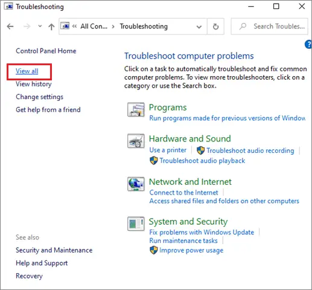Image resolution: width=312 pixels, height=290 pixels.
Task: Expand the address bar history dropdown
Action: (199, 27)
